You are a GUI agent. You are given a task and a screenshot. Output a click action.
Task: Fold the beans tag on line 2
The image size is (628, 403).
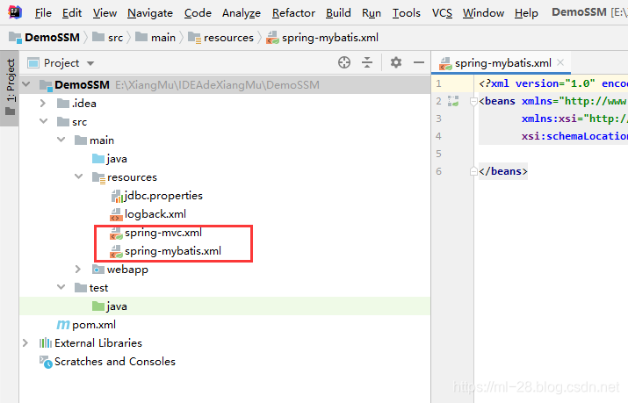[473, 101]
